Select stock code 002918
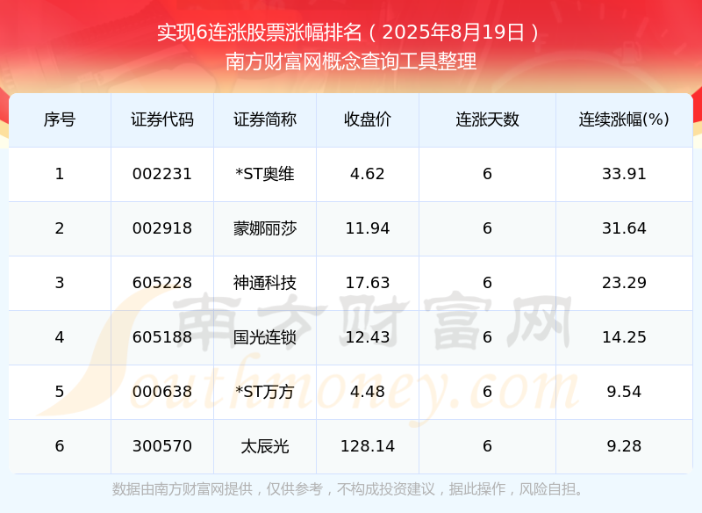The width and height of the screenshot is (702, 513). 162,228
